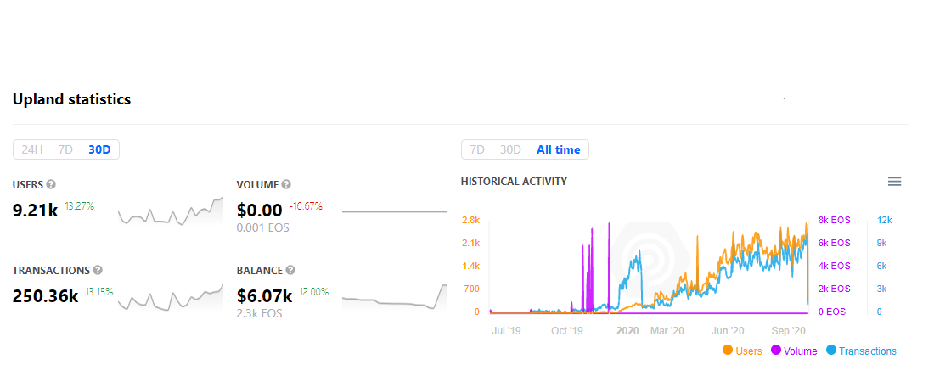Click the Users sparkline chart
The image size is (934, 365).
pyautogui.click(x=170, y=211)
